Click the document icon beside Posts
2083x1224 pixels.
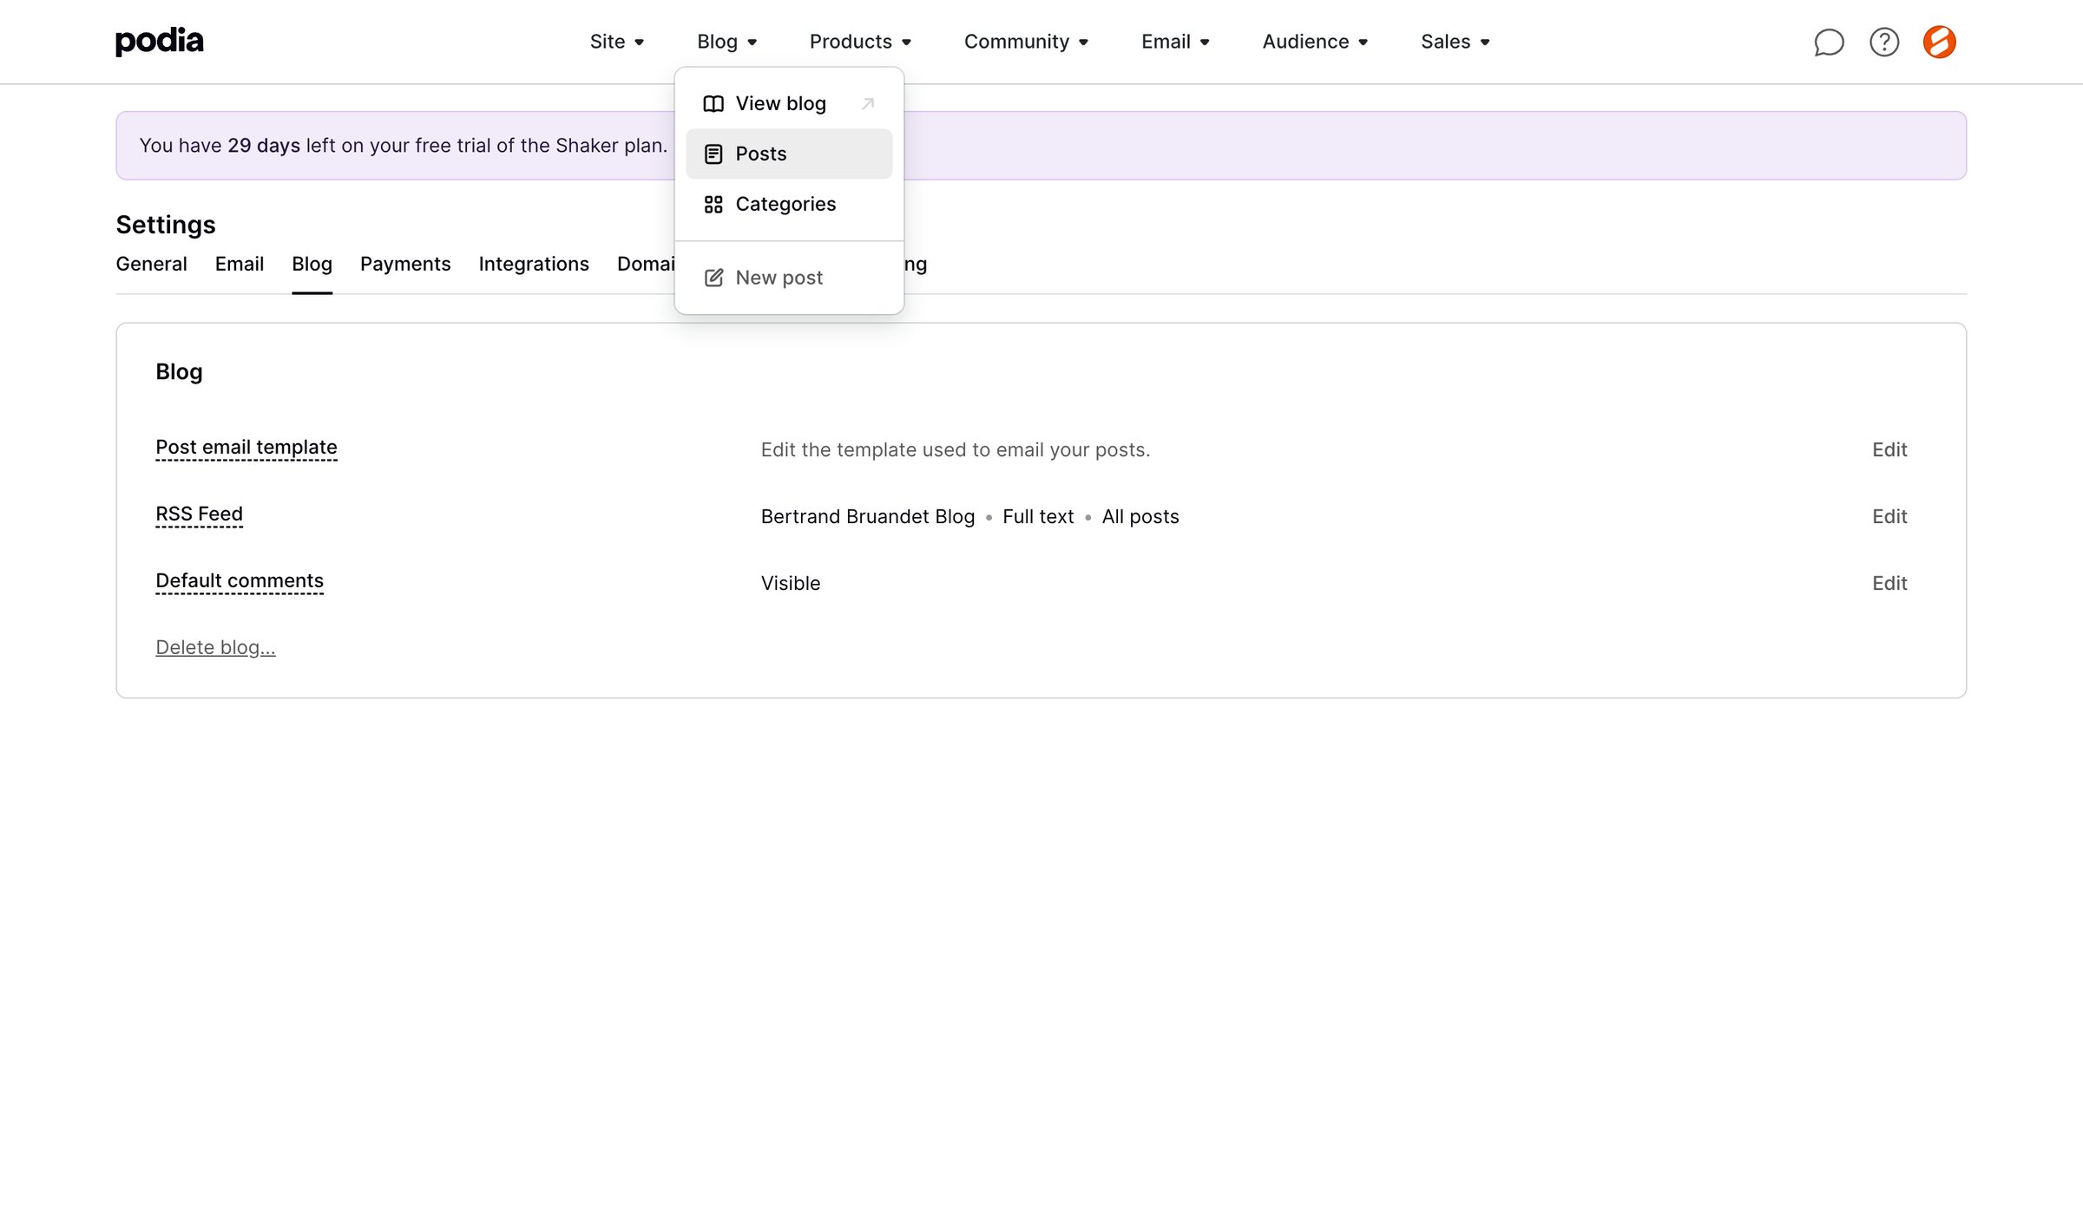click(713, 154)
